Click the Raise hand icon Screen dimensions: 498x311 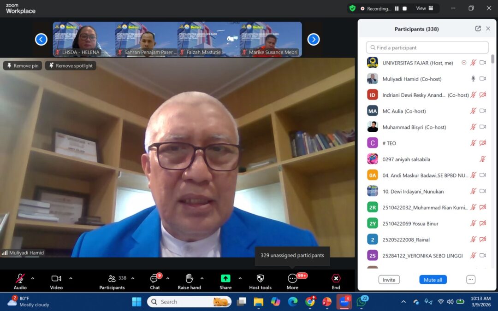[x=189, y=279]
